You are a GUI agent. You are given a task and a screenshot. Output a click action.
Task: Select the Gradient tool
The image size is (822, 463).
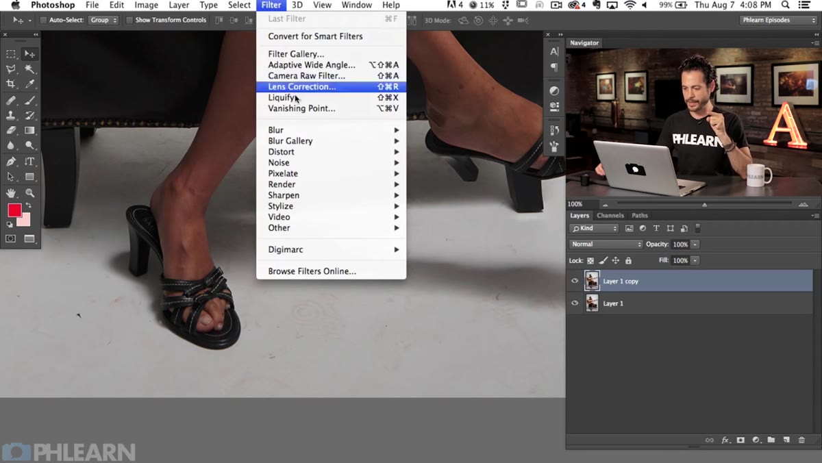[29, 130]
